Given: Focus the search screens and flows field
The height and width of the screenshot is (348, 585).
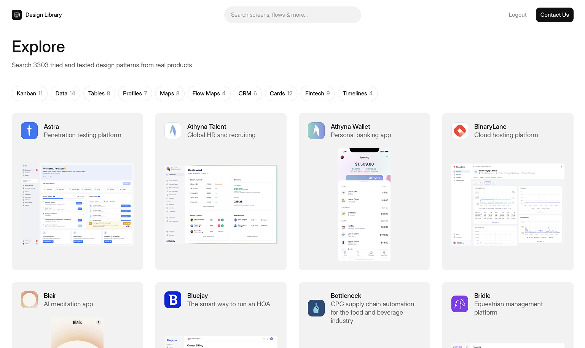Looking at the screenshot, I should coord(292,15).
